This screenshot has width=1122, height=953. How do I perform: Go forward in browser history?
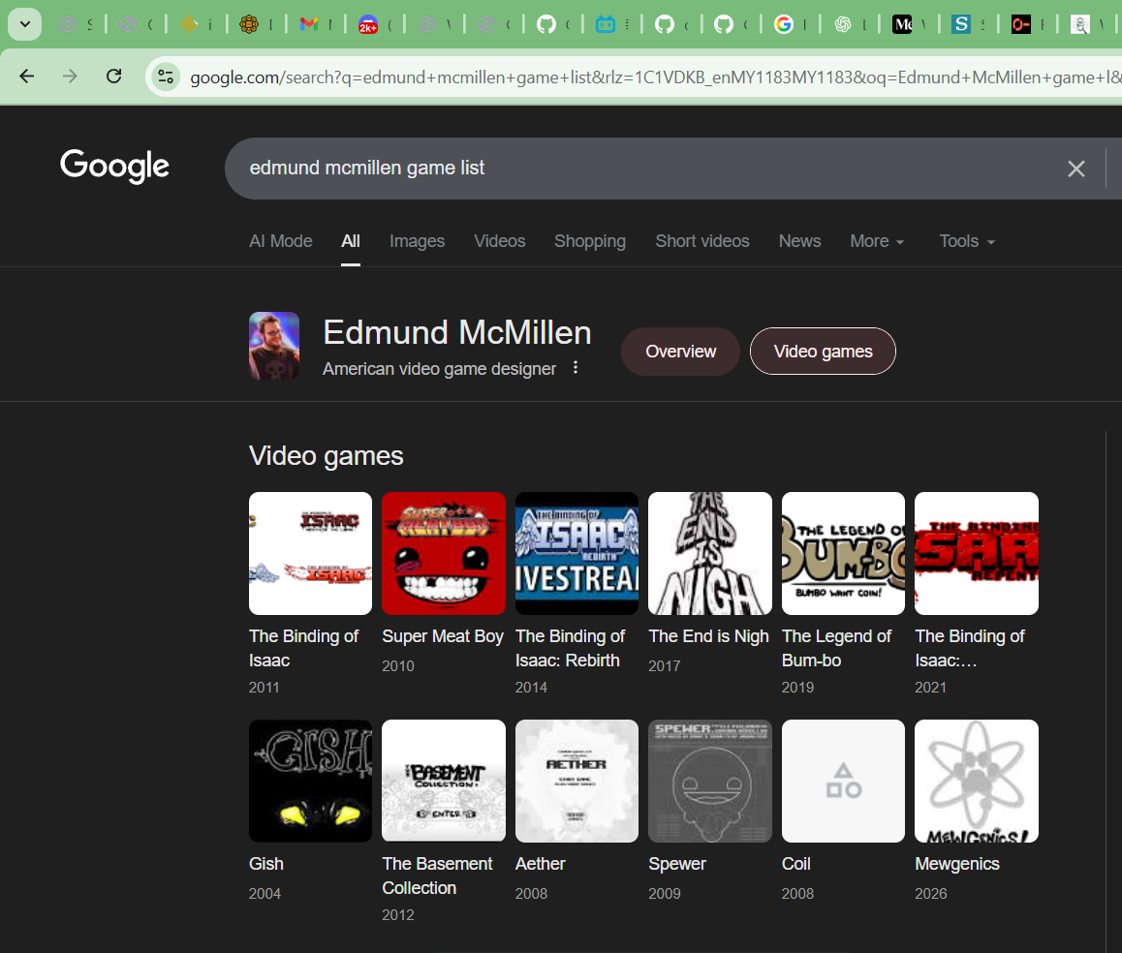pyautogui.click(x=70, y=76)
